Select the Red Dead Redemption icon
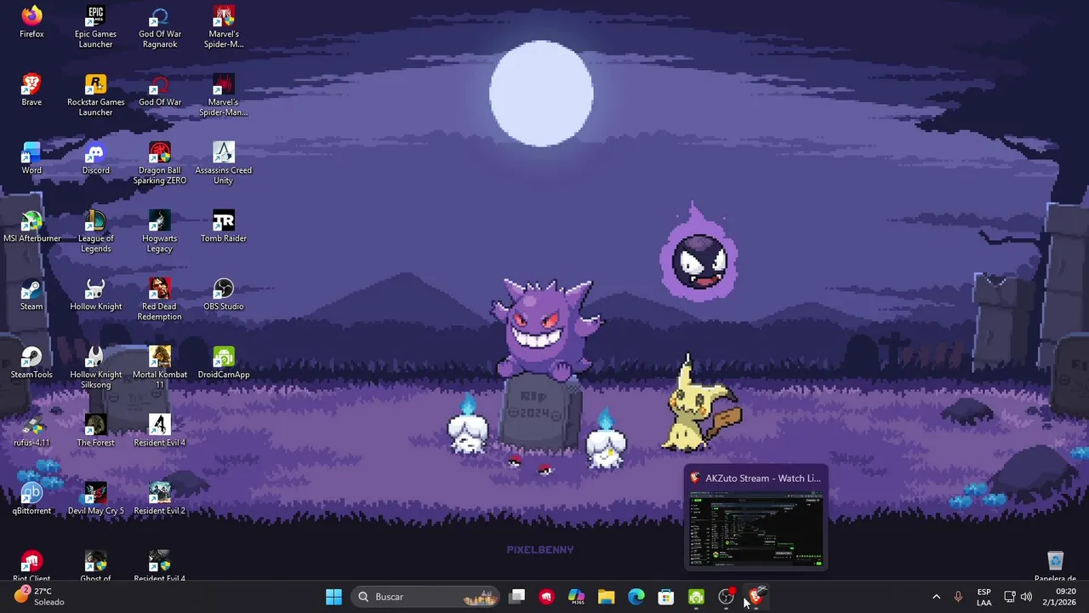 160,299
